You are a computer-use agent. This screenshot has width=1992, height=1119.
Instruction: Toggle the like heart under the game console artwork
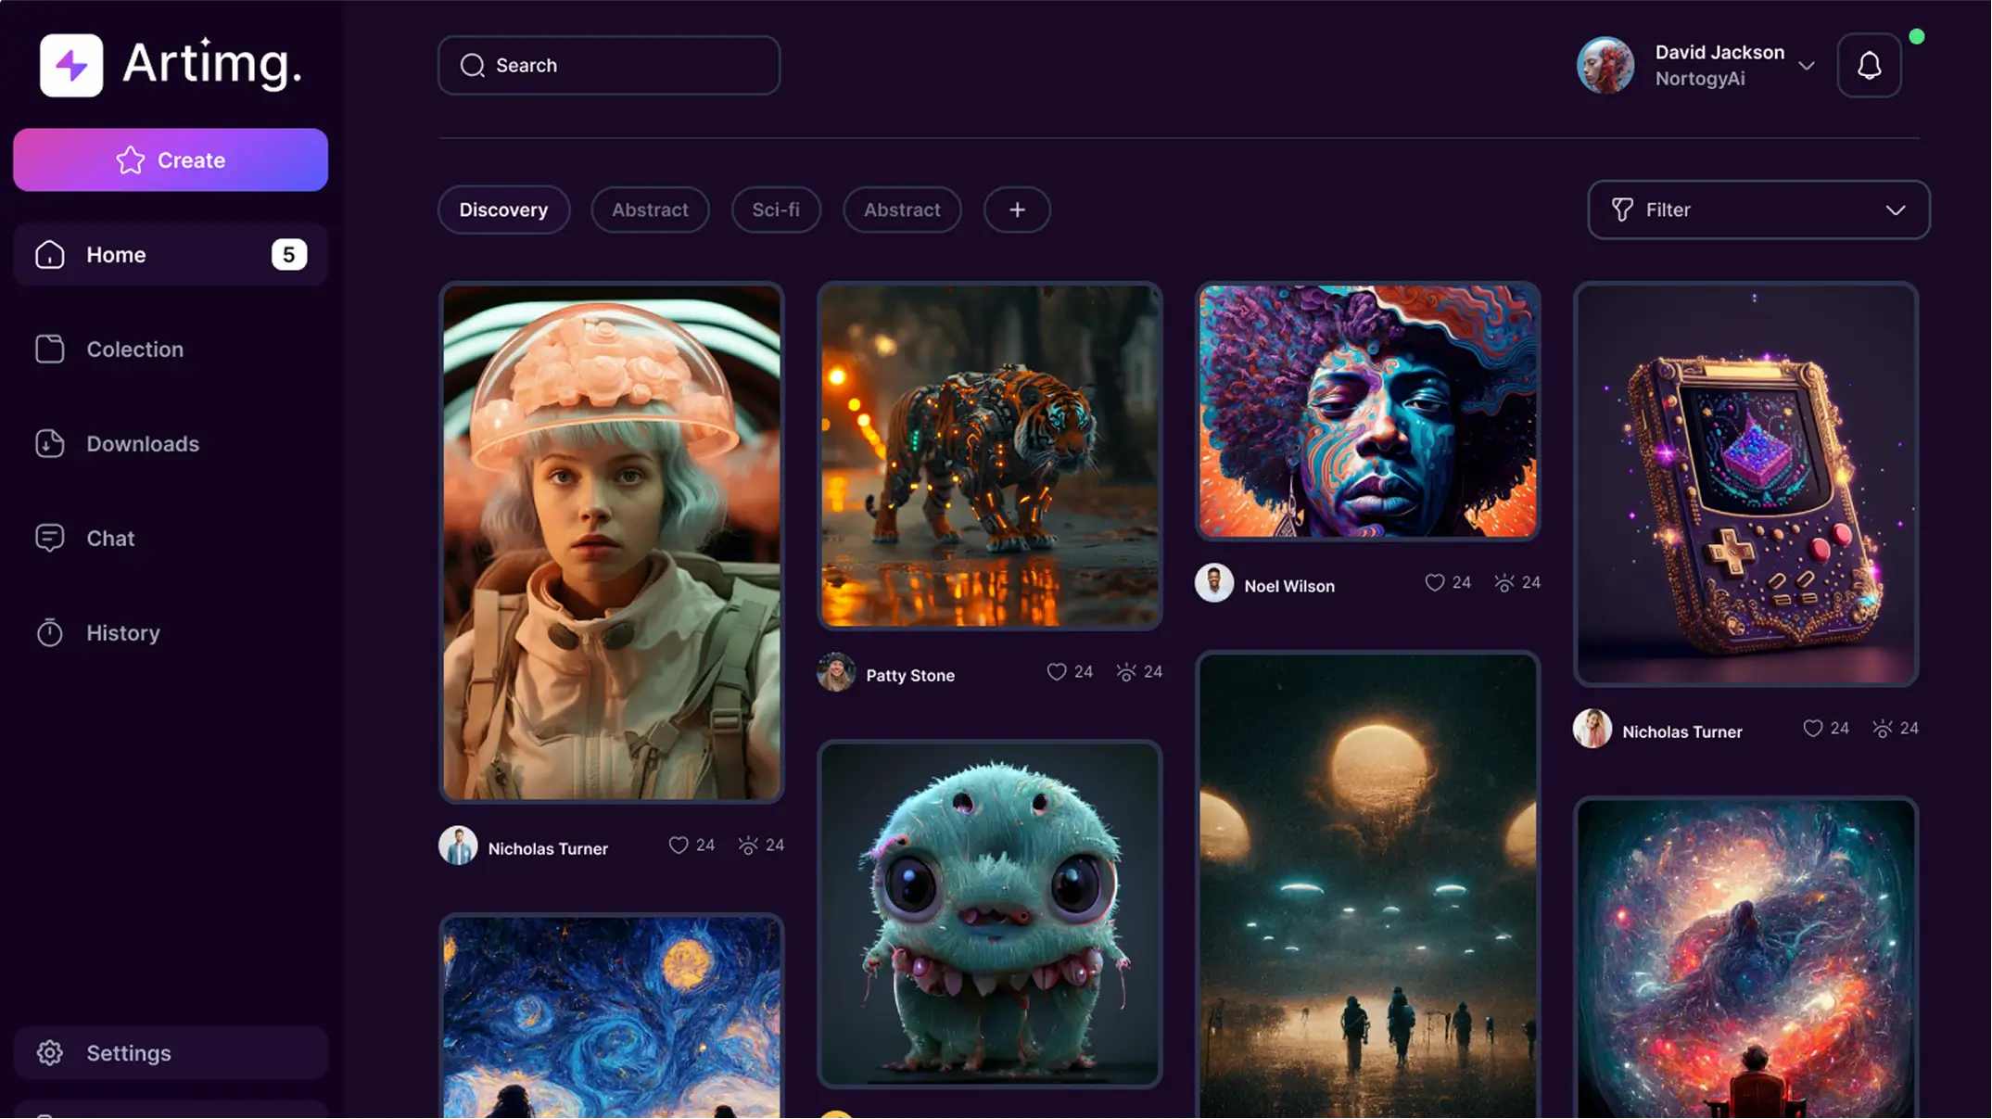tap(1812, 729)
